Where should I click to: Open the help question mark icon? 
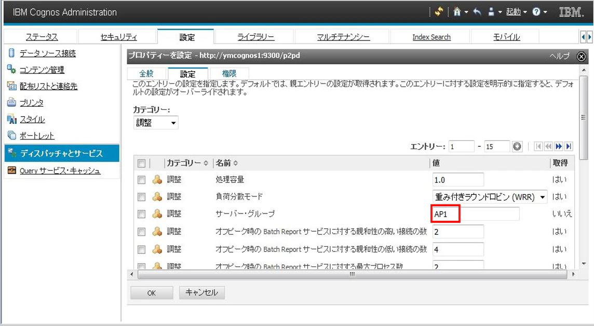coord(536,12)
